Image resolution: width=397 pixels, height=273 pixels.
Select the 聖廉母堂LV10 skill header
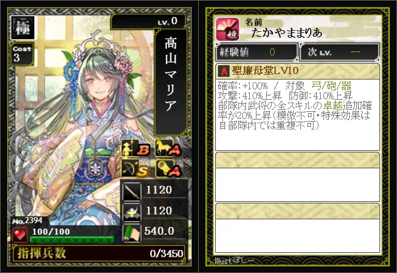298,71
